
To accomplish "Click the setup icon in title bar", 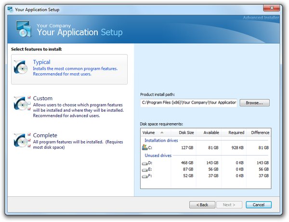I will click(x=10, y=10).
